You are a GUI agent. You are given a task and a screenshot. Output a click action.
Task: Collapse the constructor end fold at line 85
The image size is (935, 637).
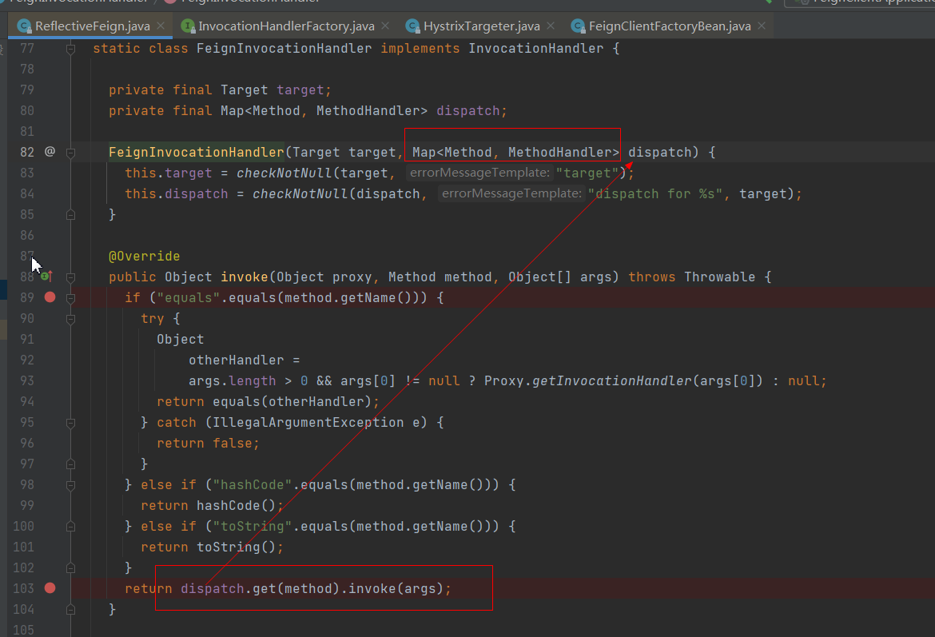[70, 215]
